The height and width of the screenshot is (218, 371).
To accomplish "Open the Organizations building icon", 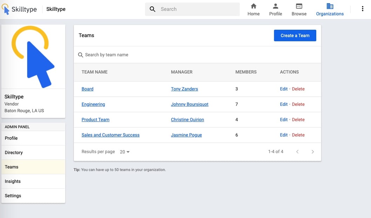I will (330, 6).
